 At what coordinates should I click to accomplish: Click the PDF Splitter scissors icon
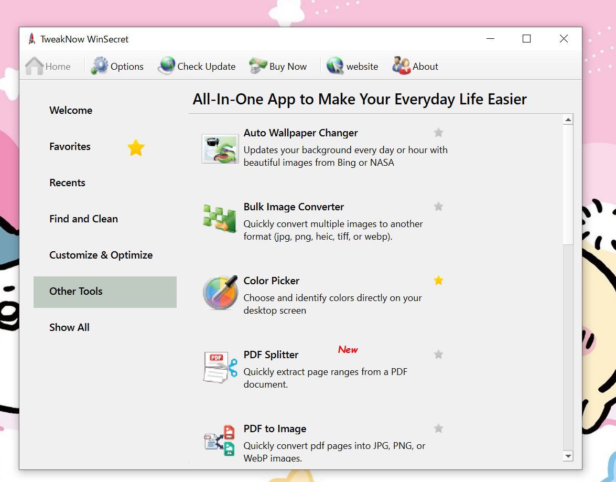pyautogui.click(x=220, y=367)
